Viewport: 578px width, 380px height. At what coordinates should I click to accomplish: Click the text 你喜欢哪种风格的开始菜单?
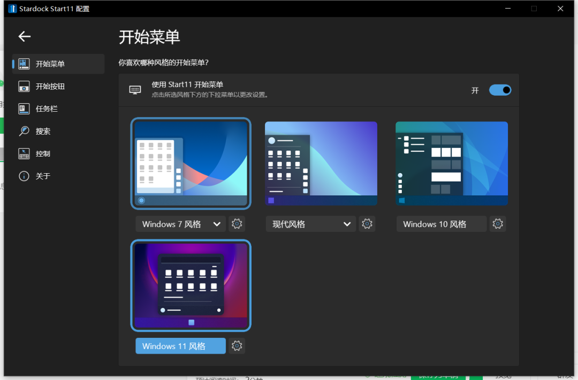point(164,63)
